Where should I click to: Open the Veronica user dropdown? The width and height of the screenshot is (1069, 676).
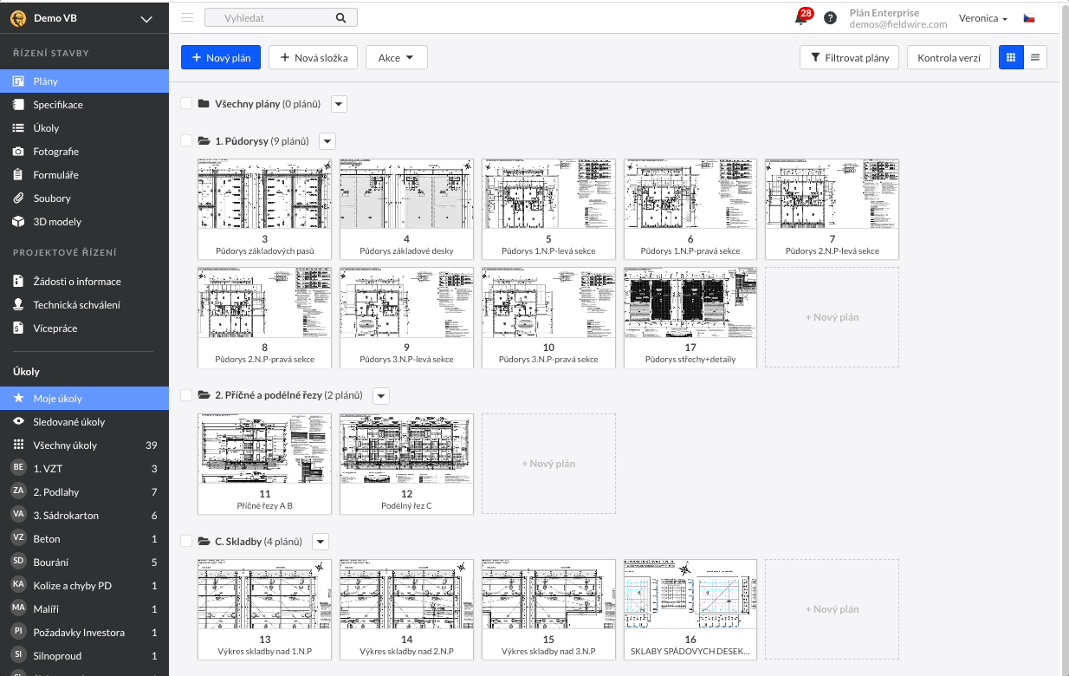(983, 18)
